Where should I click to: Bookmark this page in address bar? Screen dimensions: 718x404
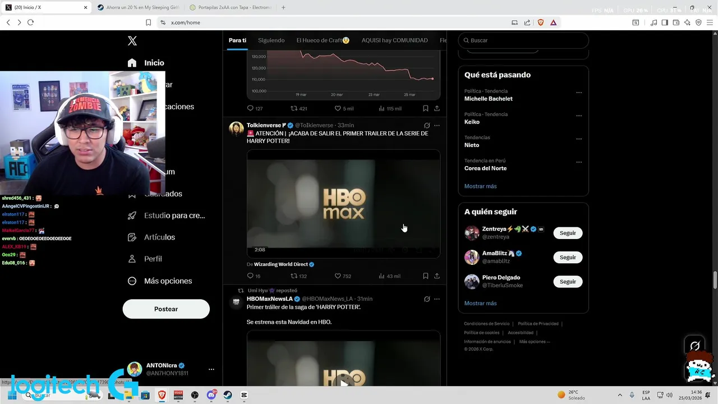click(x=148, y=22)
